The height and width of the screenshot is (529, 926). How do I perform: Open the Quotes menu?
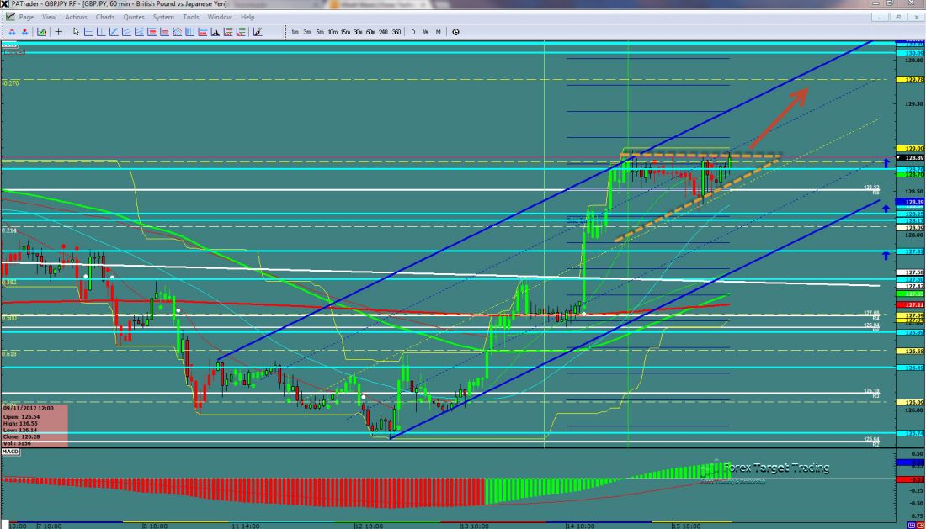click(133, 17)
